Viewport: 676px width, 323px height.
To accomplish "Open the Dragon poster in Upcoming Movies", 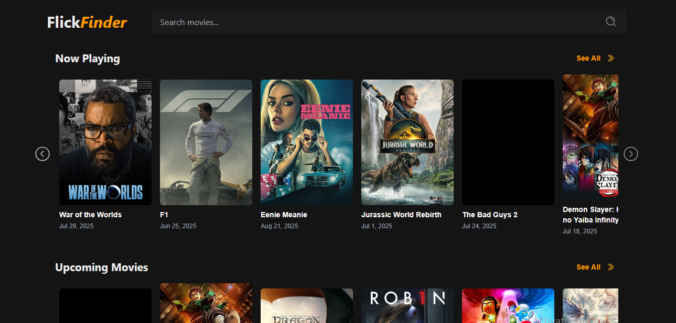I will tap(307, 306).
